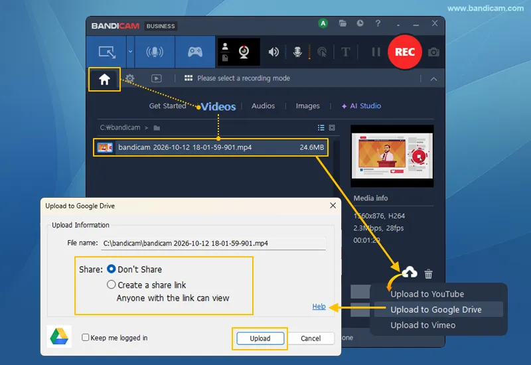Image resolution: width=531 pixels, height=365 pixels.
Task: Click the video preview thumbnail
Action: pyautogui.click(x=392, y=156)
